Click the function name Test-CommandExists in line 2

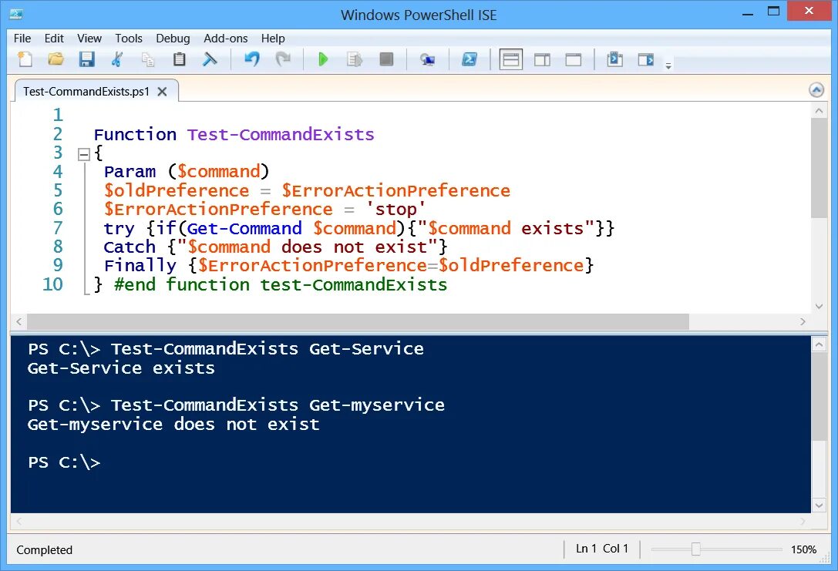(x=281, y=135)
